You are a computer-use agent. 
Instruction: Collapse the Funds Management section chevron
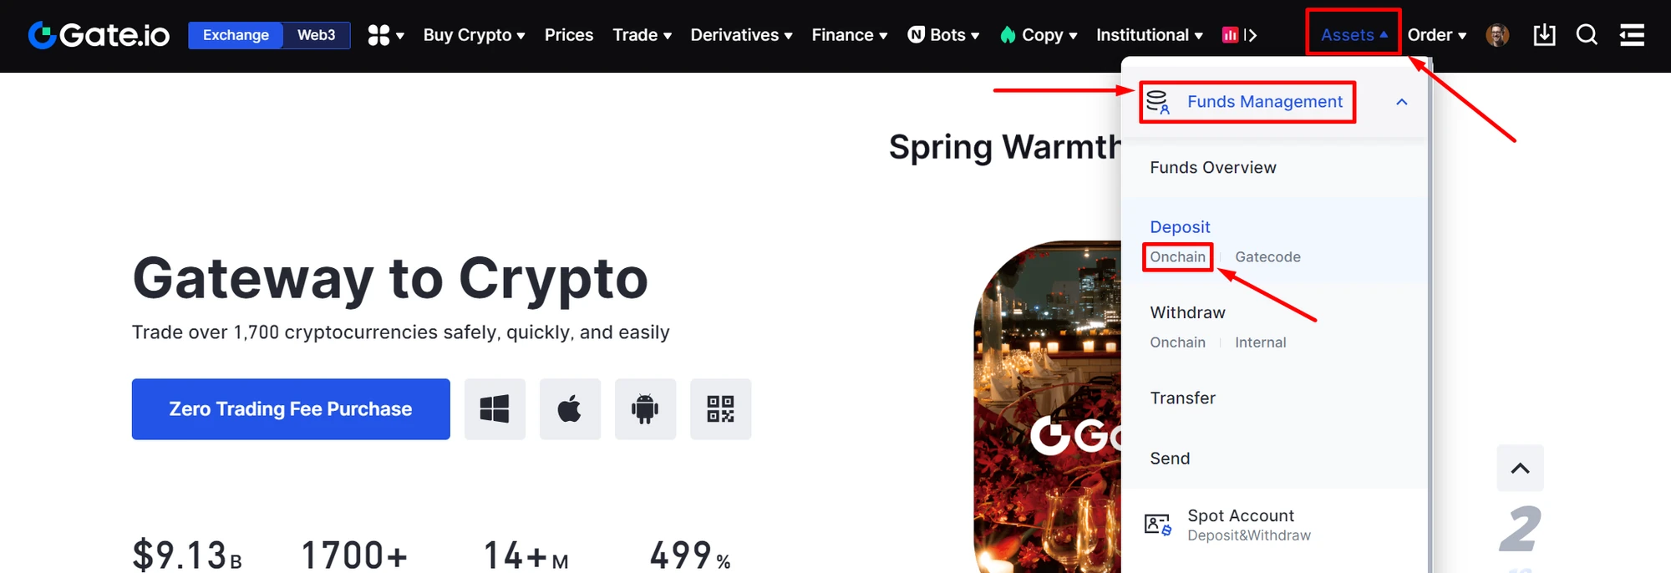pyautogui.click(x=1402, y=102)
